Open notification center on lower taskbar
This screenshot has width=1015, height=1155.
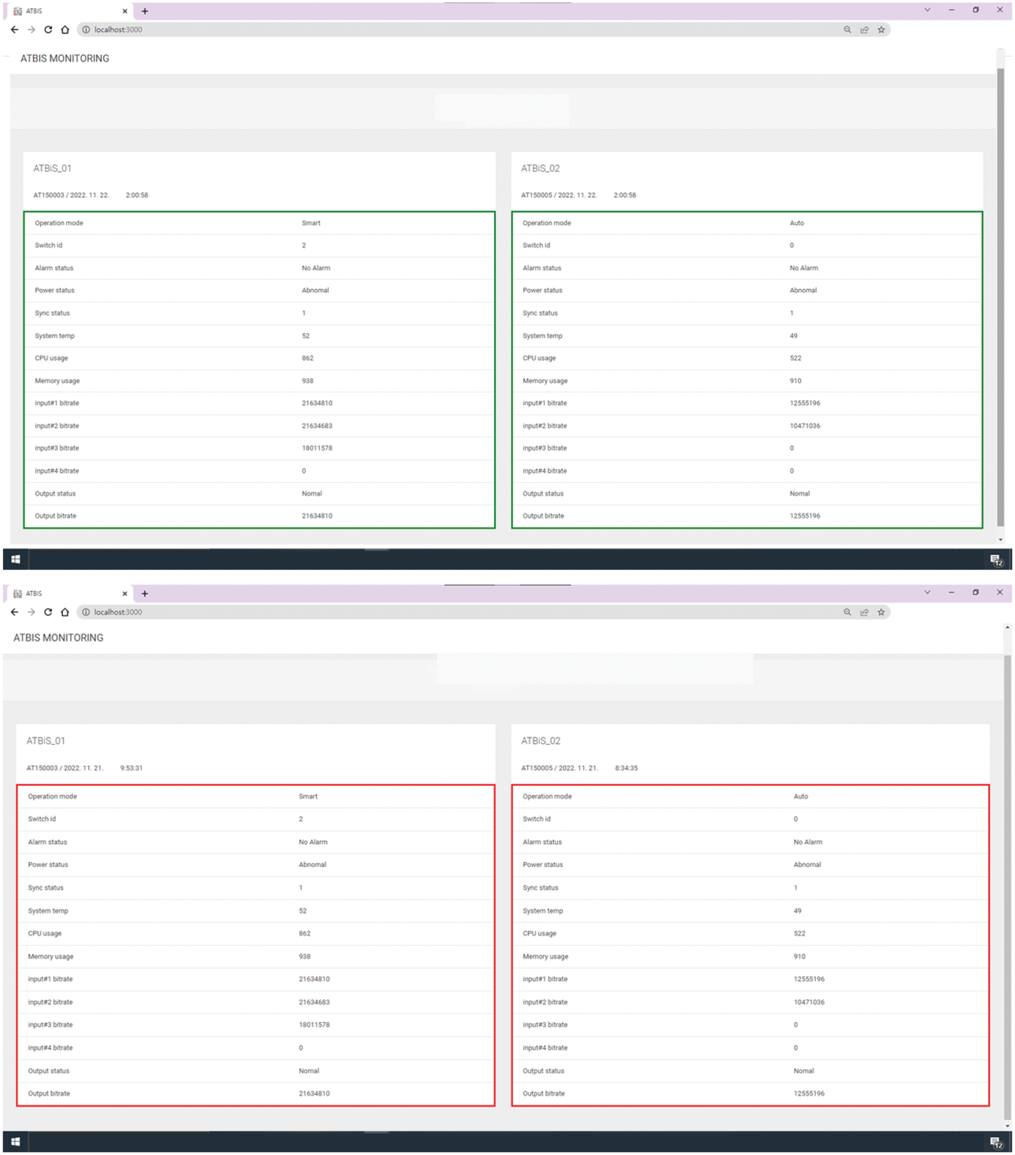click(996, 1143)
